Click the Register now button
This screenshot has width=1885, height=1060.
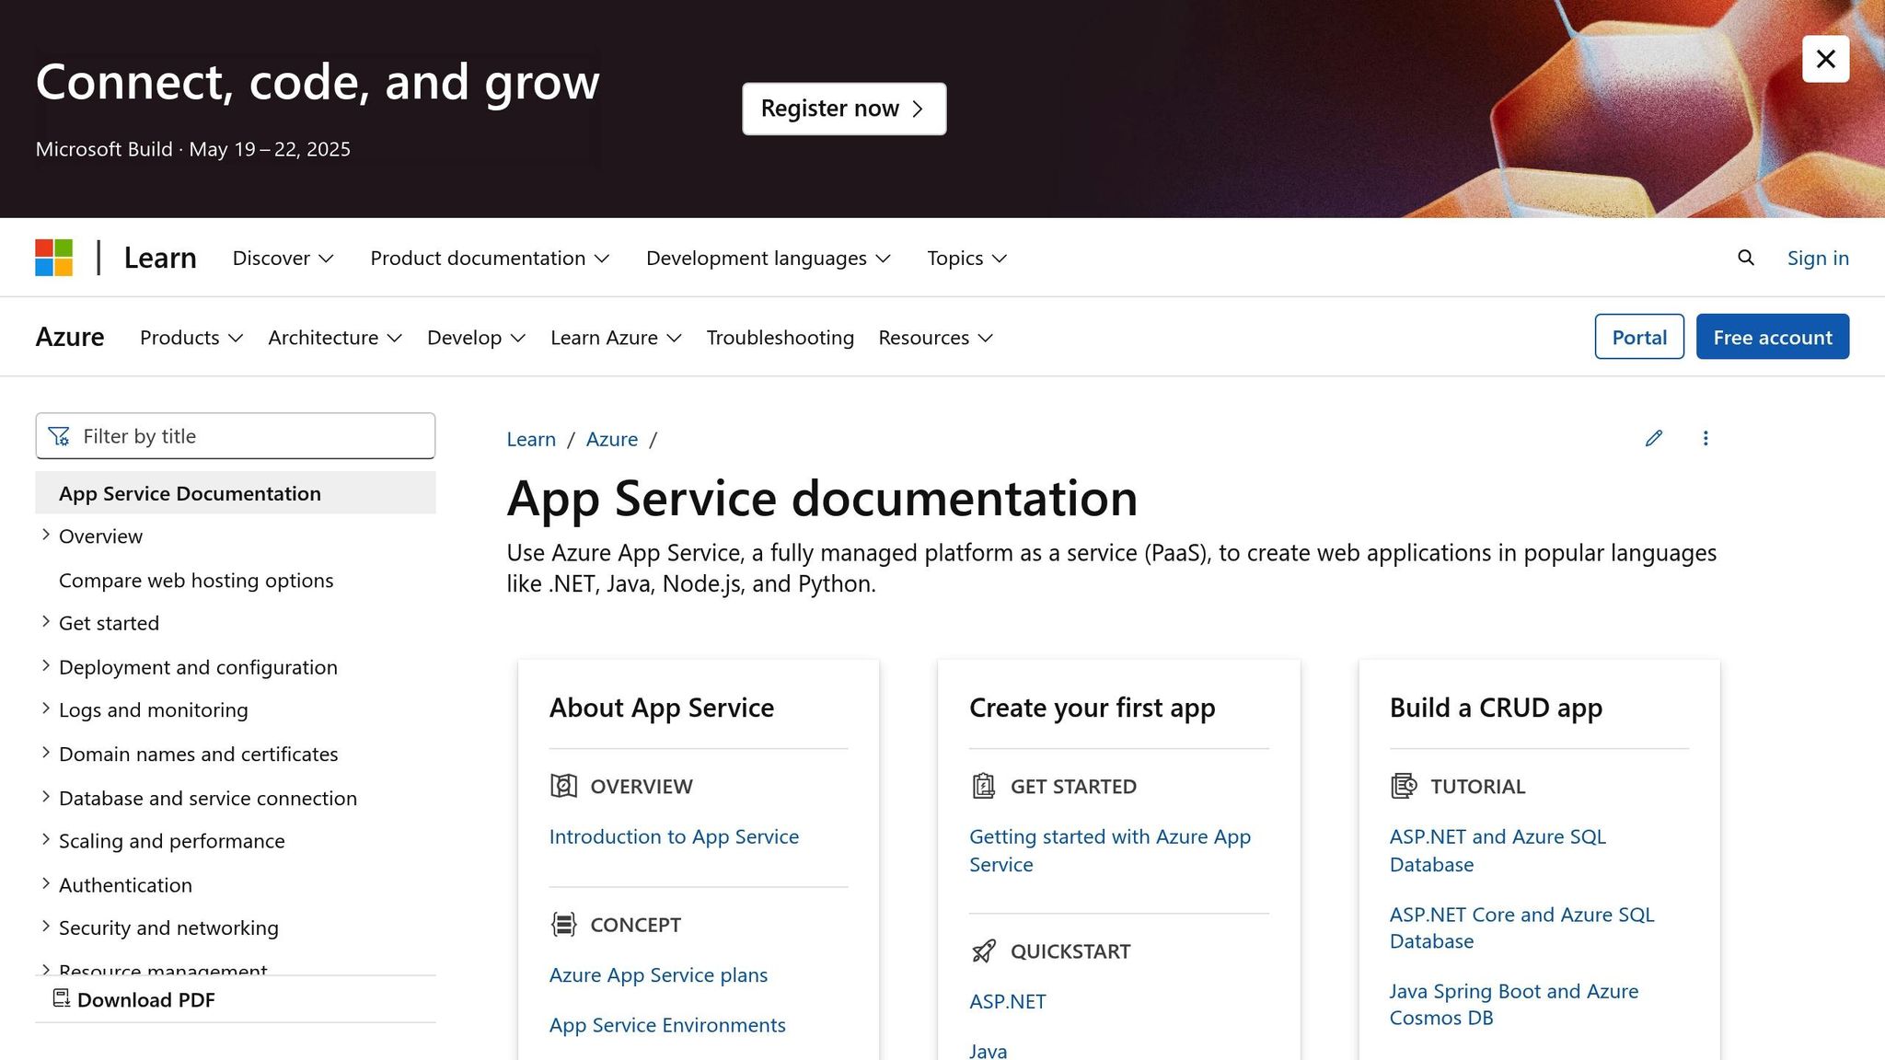[844, 109]
